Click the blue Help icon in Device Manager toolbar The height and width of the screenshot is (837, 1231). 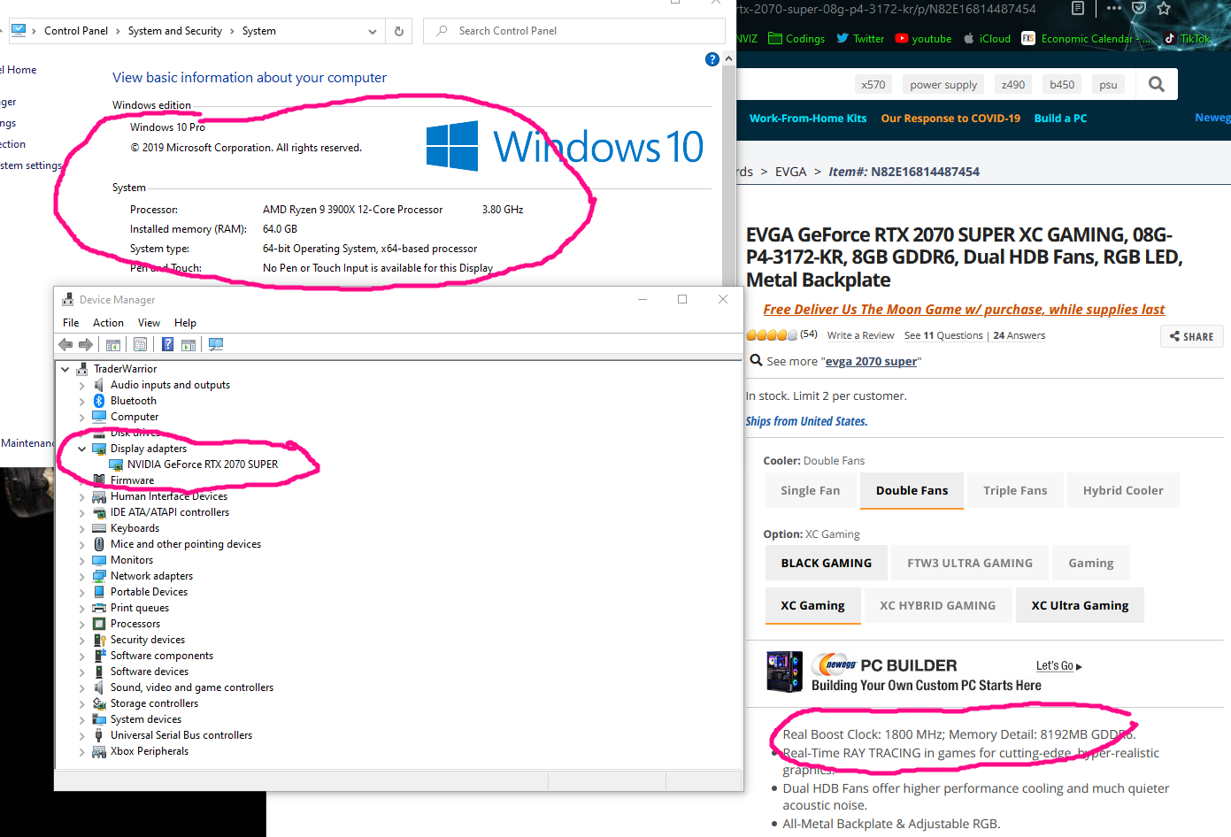tap(167, 344)
